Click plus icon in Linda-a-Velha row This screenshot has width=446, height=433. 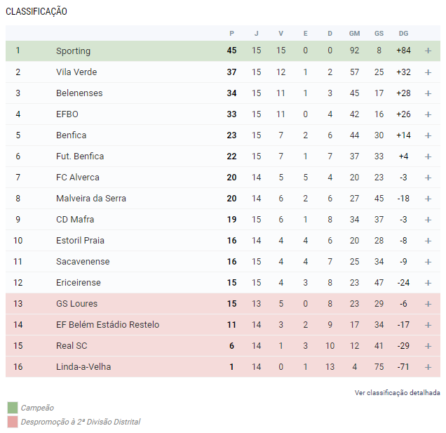[428, 367]
